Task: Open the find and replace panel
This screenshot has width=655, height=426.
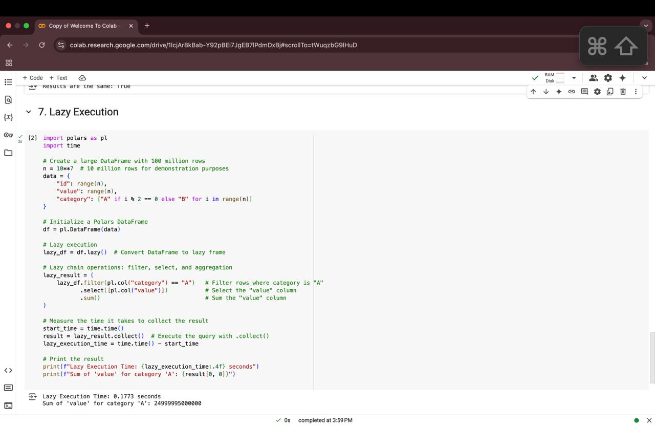Action: tap(8, 99)
